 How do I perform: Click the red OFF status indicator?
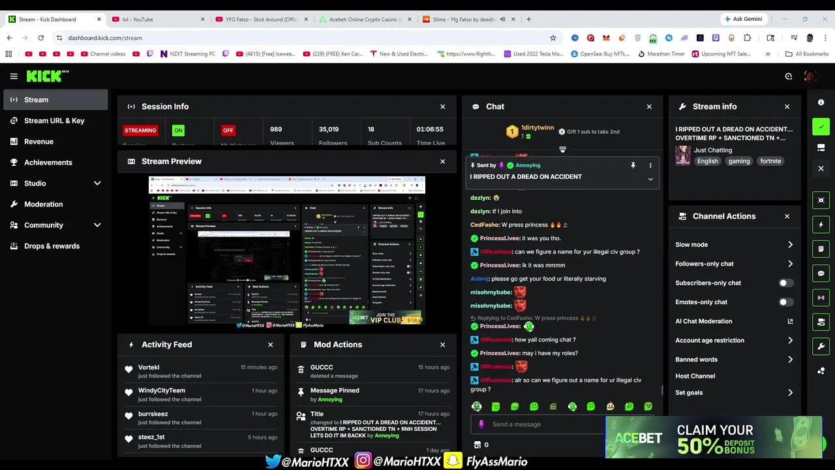point(228,131)
